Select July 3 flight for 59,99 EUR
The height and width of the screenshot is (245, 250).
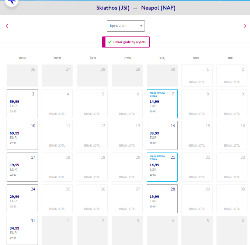[22, 104]
